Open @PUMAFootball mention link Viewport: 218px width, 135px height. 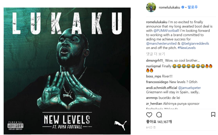[x=166, y=30]
